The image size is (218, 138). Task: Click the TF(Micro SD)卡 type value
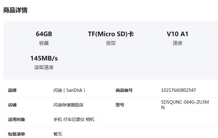point(111,34)
